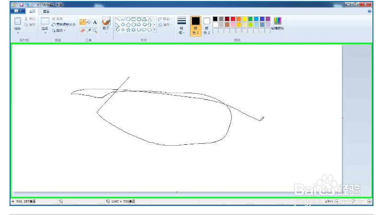Choose the Rounded rectangle shape
Image resolution: width=383 pixels, height=215 pixels.
coord(139,19)
